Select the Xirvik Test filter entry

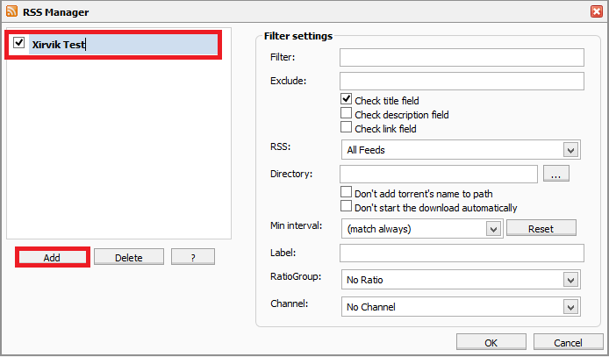pos(60,45)
